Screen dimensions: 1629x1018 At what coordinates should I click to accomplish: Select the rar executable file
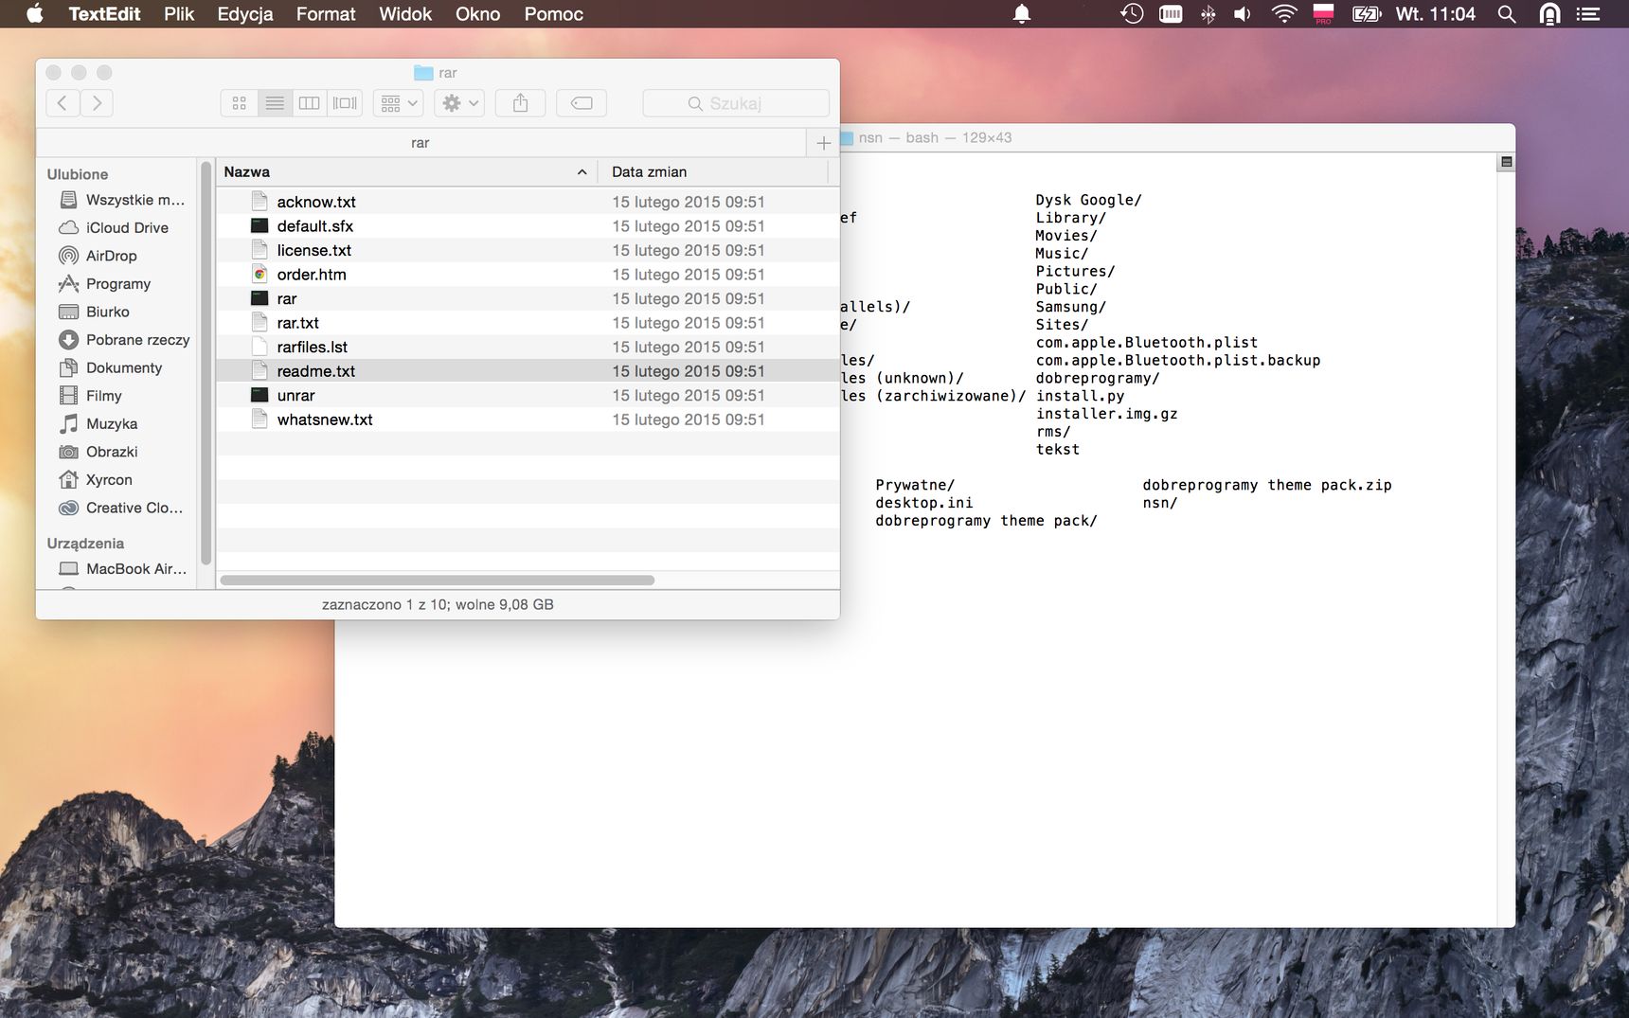[x=528, y=298]
